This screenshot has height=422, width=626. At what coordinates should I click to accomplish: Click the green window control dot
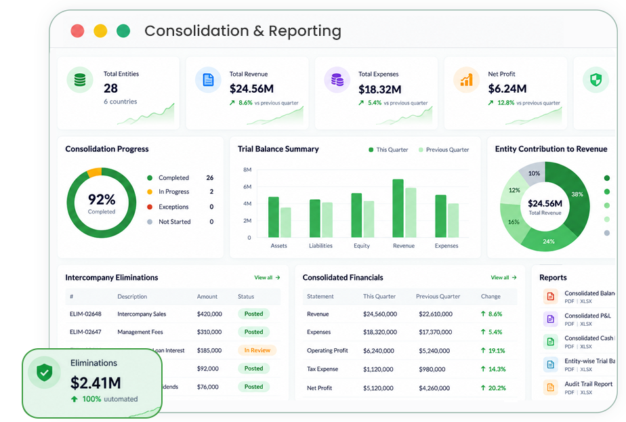click(x=123, y=30)
